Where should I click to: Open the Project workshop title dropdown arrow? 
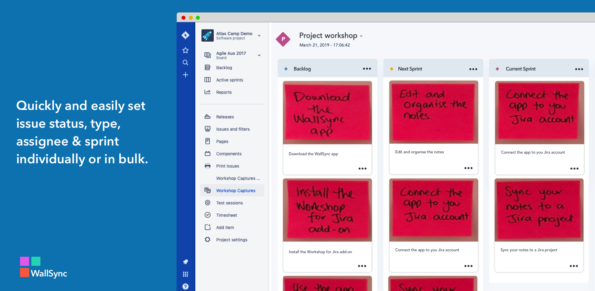(361, 36)
